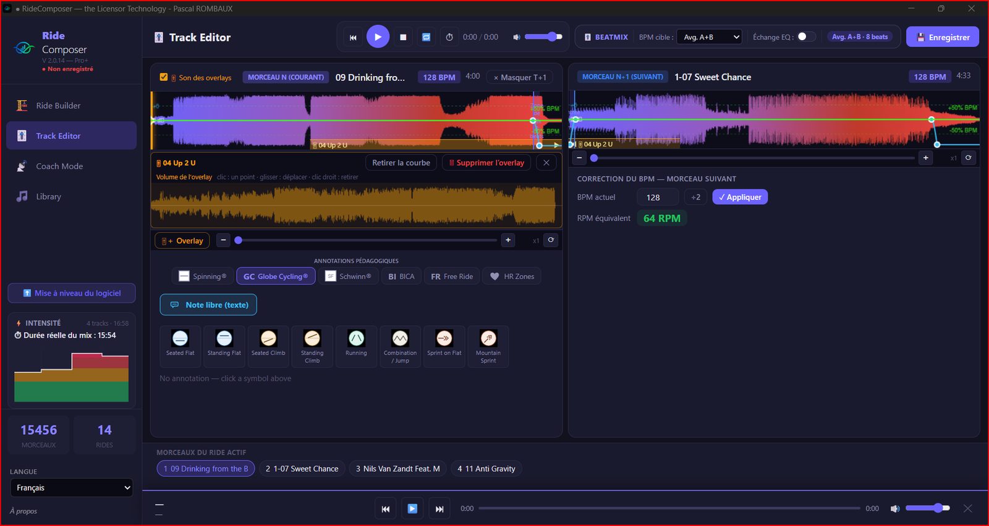This screenshot has width=989, height=526.
Task: Open the BPM cible Avg. A+B dropdown
Action: [709, 37]
